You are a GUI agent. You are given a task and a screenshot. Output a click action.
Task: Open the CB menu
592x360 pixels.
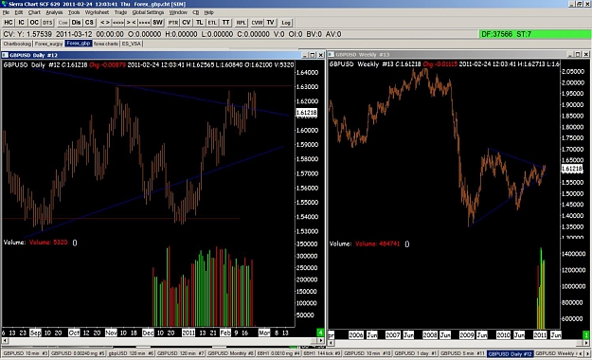pos(195,12)
